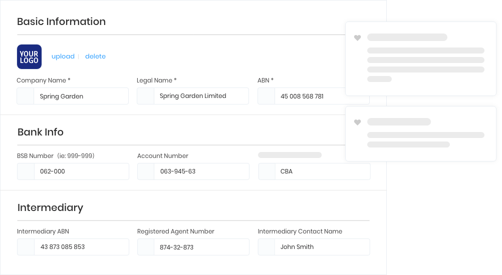Click the prefix box left of Spring Garden Limited
502x275 pixels.
[145, 96]
